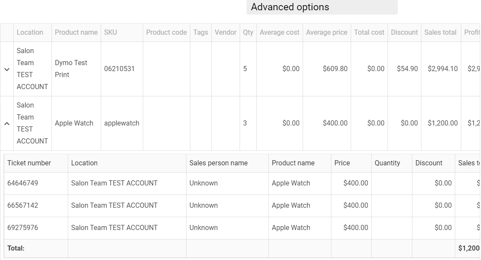Select ticket number 69275976

pos(23,228)
